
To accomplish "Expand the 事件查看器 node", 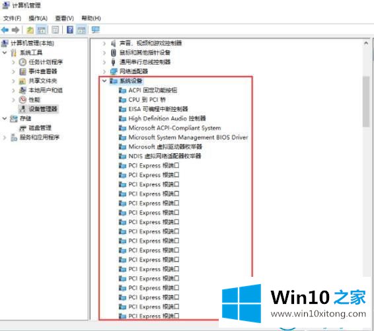I will [x=13, y=71].
